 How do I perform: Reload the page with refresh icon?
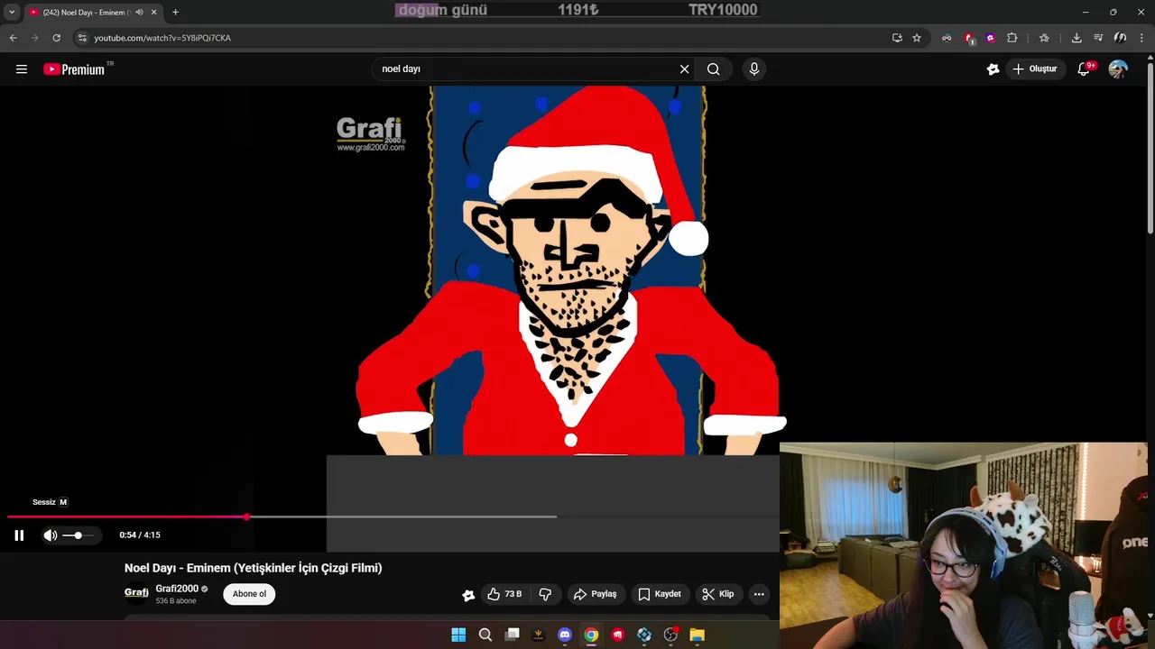[57, 38]
